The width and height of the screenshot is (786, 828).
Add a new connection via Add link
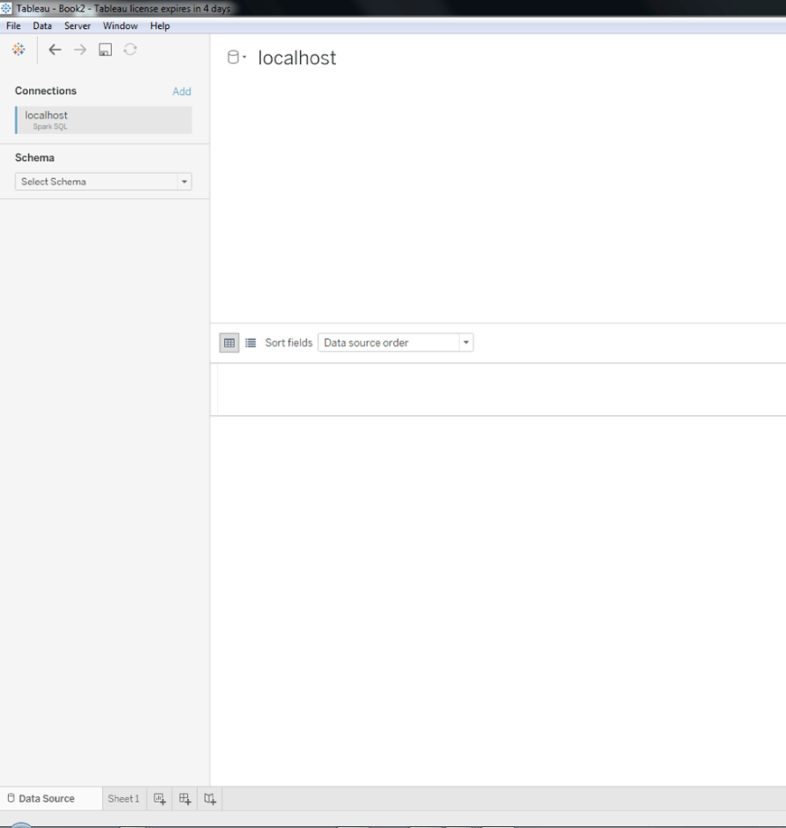(x=182, y=91)
